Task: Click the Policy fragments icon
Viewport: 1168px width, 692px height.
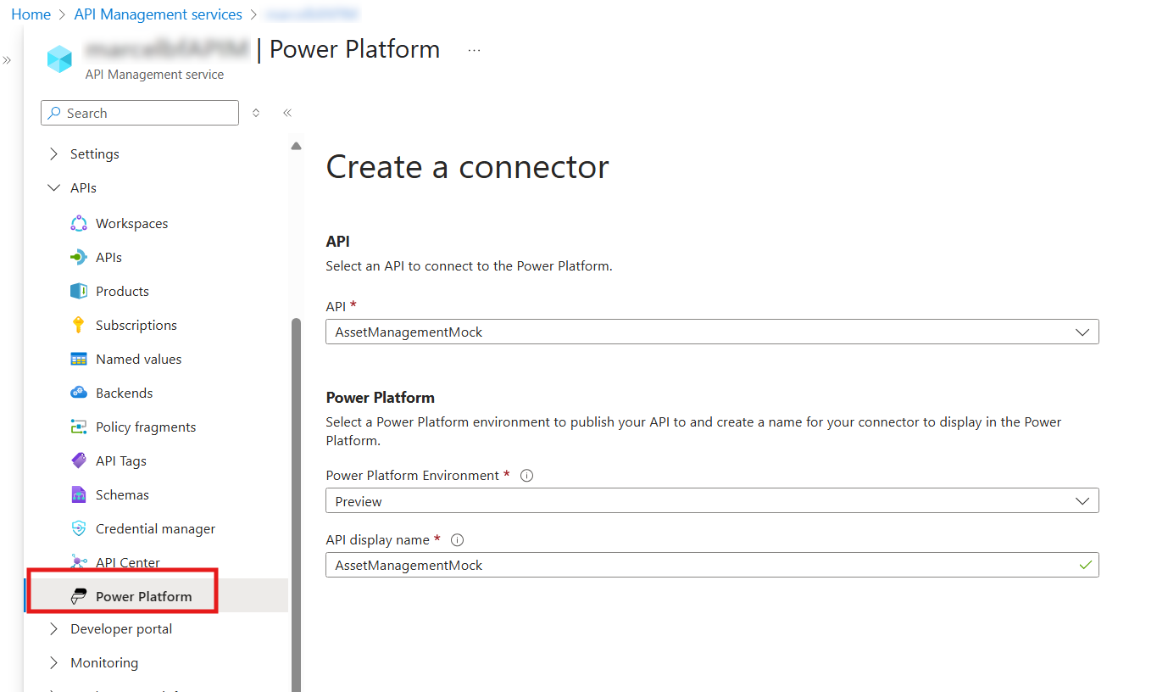Action: pyautogui.click(x=78, y=427)
